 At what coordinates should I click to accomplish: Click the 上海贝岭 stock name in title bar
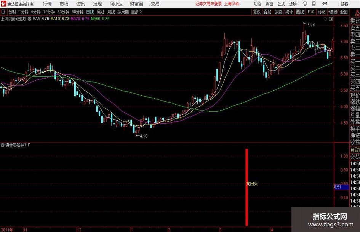232,4
